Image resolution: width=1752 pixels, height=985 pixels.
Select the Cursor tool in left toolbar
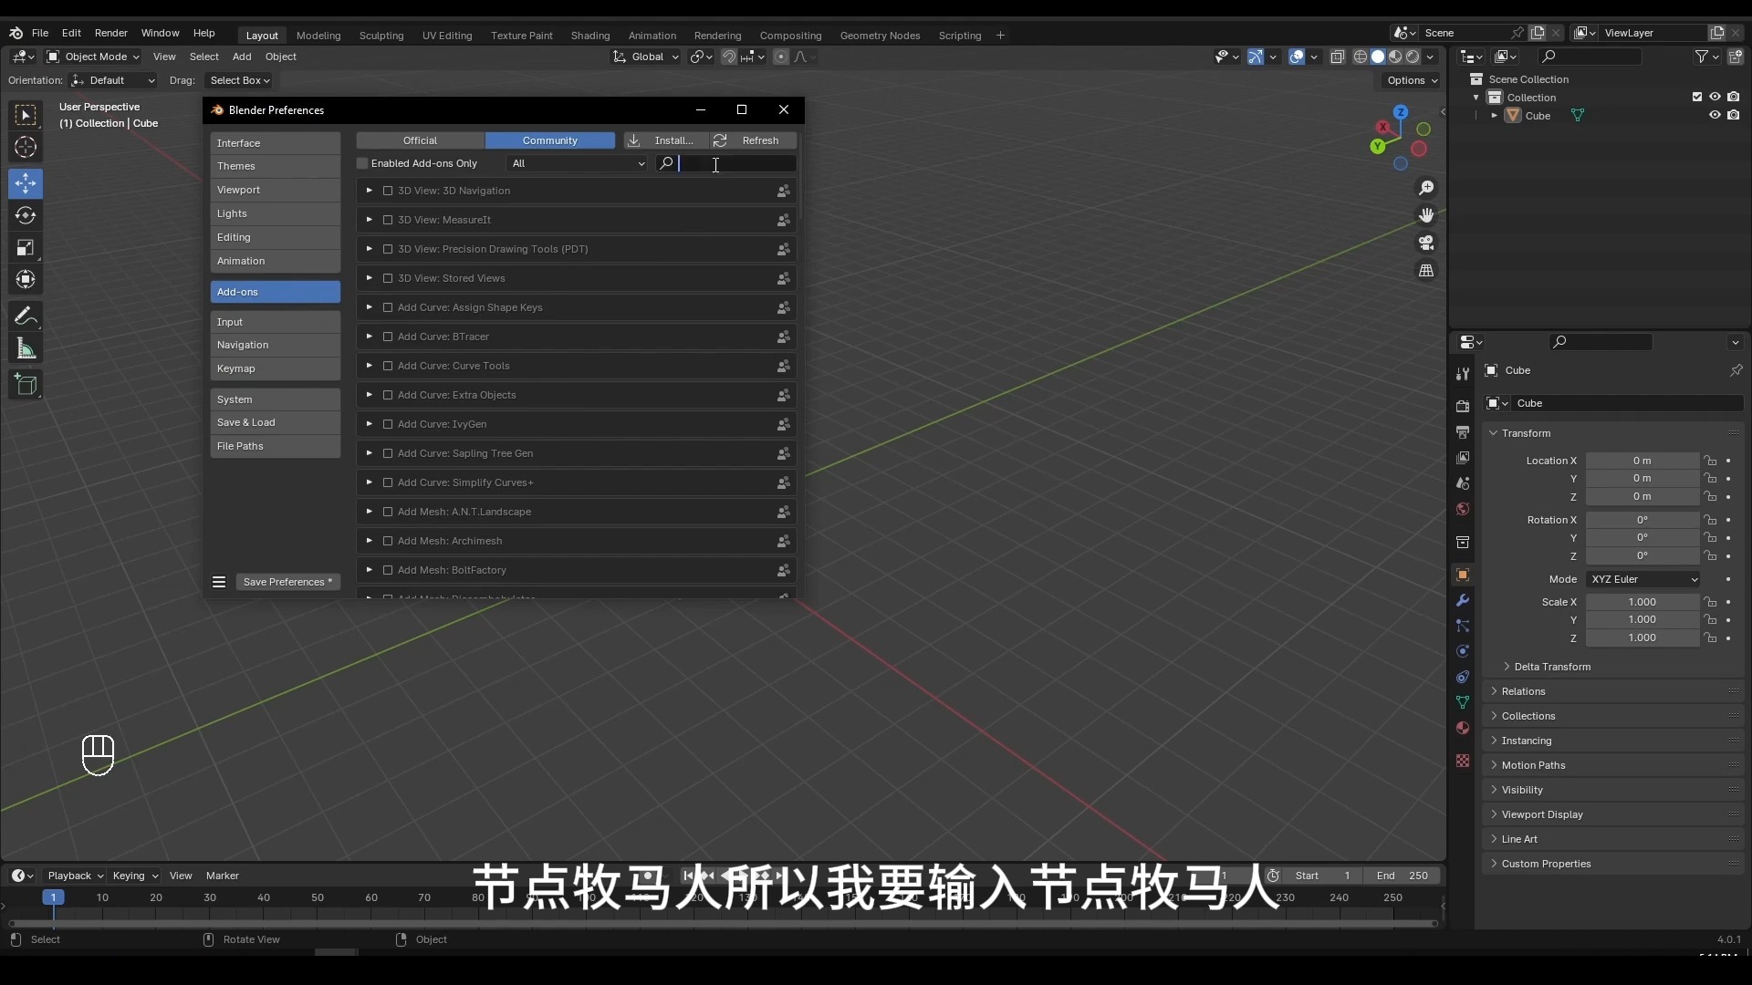pyautogui.click(x=26, y=147)
